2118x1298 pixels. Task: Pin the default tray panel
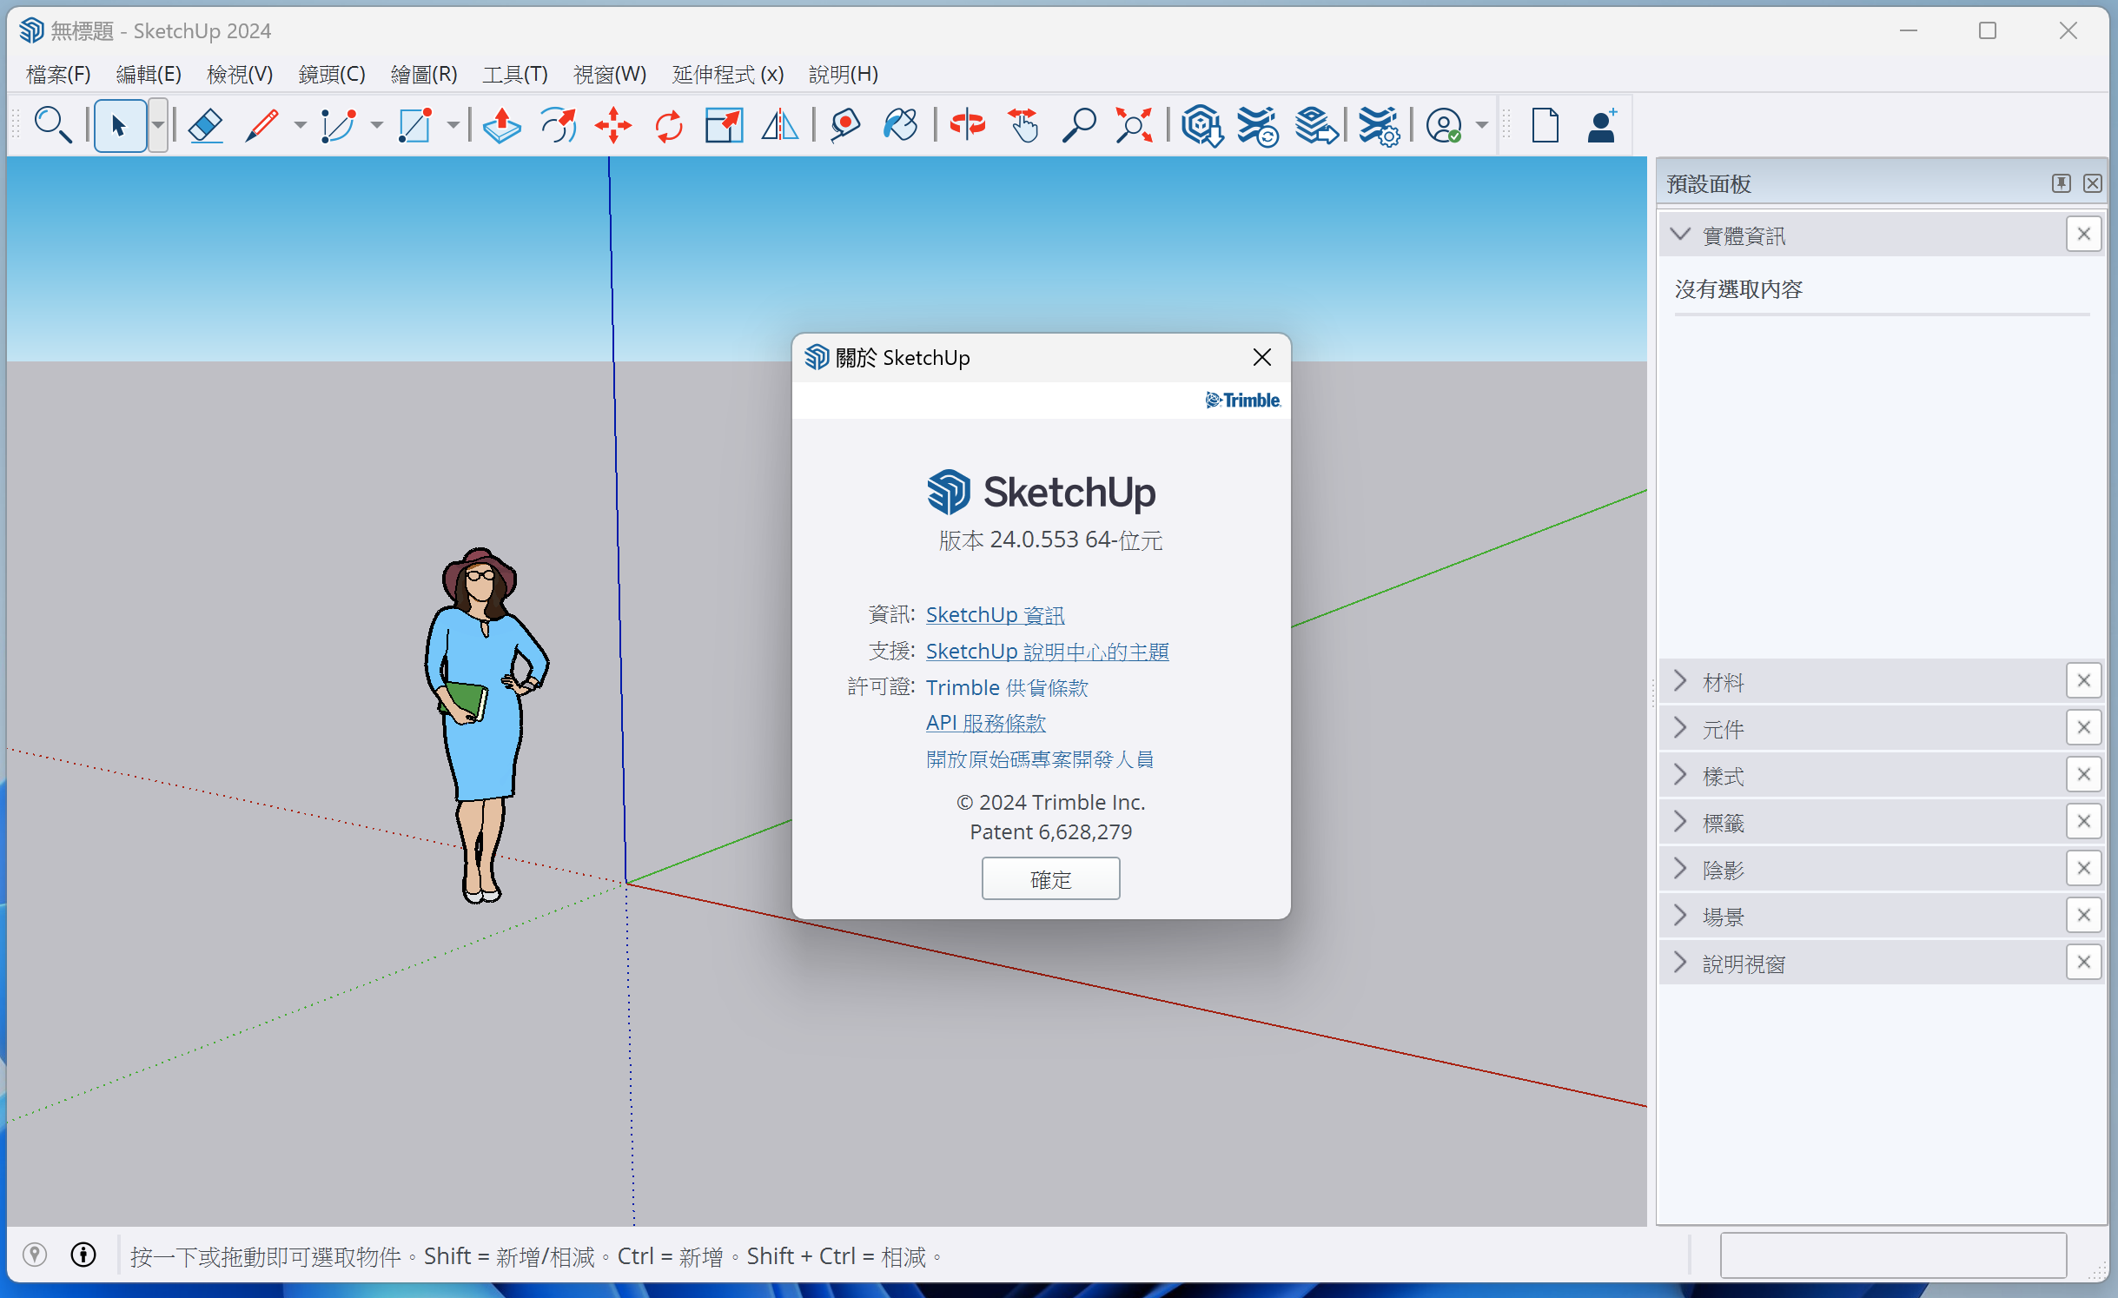[x=2061, y=183]
